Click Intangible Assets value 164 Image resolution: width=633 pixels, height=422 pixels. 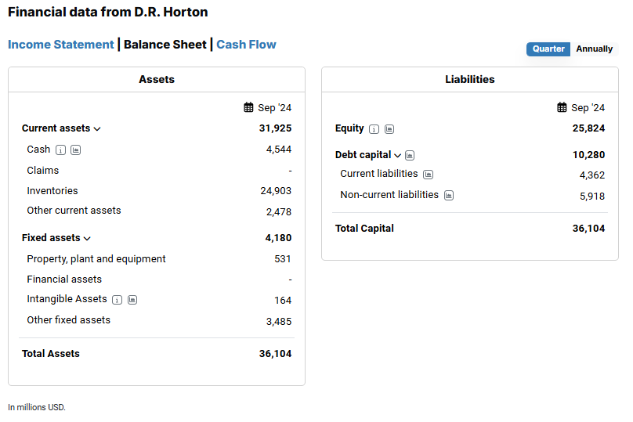click(x=283, y=301)
